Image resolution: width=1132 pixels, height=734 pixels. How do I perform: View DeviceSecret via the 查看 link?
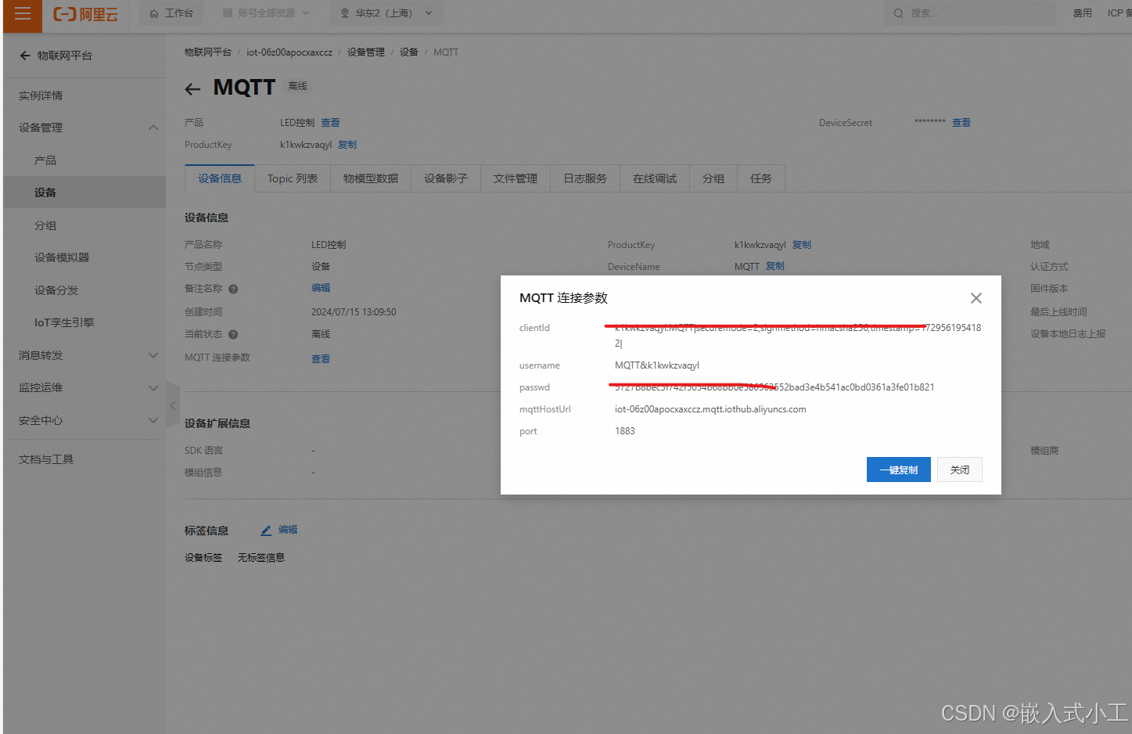(961, 122)
